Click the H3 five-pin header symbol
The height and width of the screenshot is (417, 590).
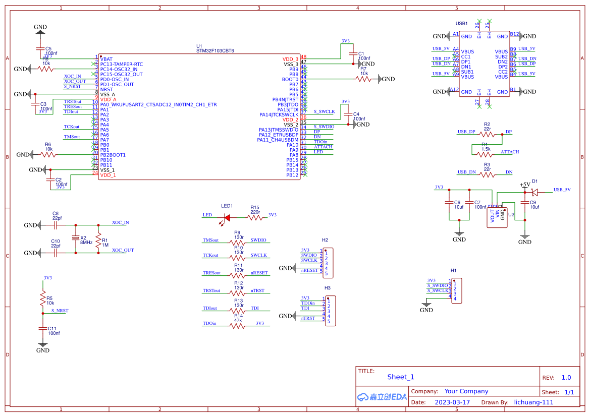(x=331, y=311)
